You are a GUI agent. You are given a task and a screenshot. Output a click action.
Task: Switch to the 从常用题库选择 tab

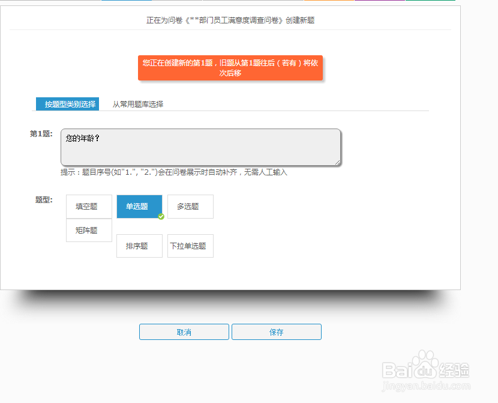137,103
